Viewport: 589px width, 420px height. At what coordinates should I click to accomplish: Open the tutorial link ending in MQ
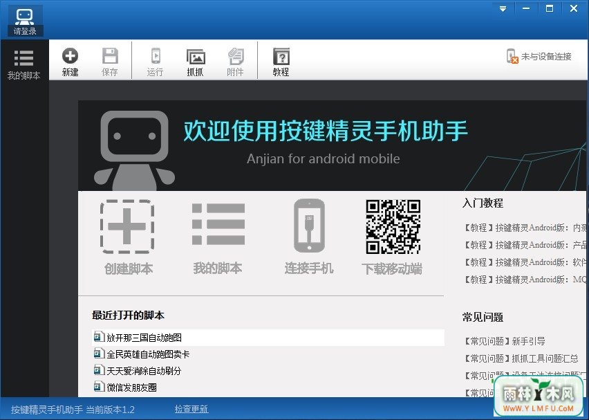click(x=525, y=280)
